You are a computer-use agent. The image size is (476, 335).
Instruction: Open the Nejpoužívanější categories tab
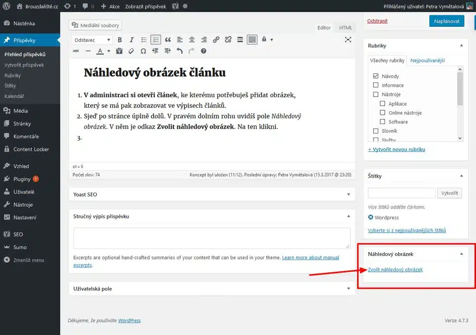point(428,61)
